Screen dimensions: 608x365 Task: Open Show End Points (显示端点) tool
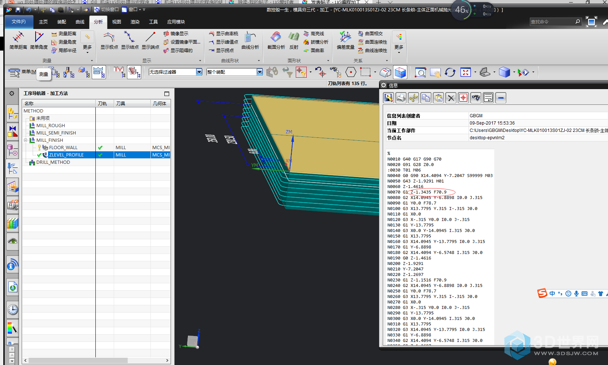[x=150, y=41]
